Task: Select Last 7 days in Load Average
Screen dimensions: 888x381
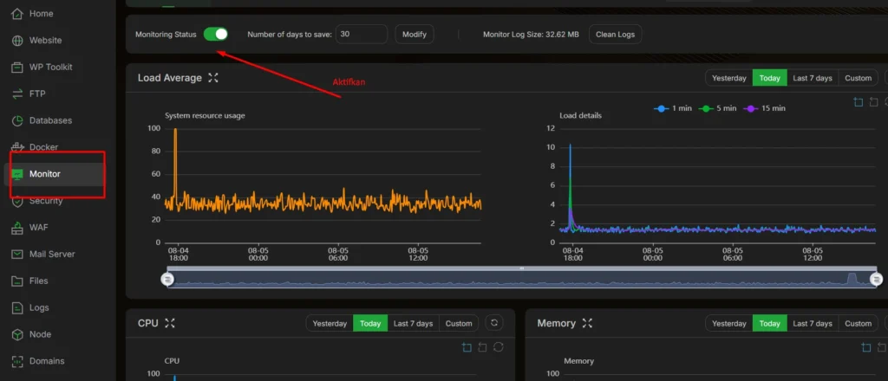Action: [x=812, y=78]
